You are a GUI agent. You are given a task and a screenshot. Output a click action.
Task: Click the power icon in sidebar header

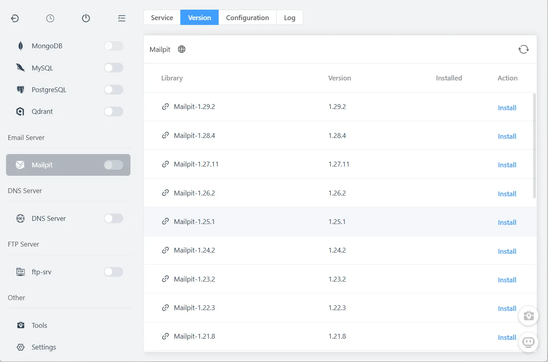click(86, 18)
